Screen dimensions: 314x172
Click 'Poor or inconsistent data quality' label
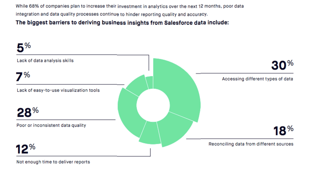(51, 125)
